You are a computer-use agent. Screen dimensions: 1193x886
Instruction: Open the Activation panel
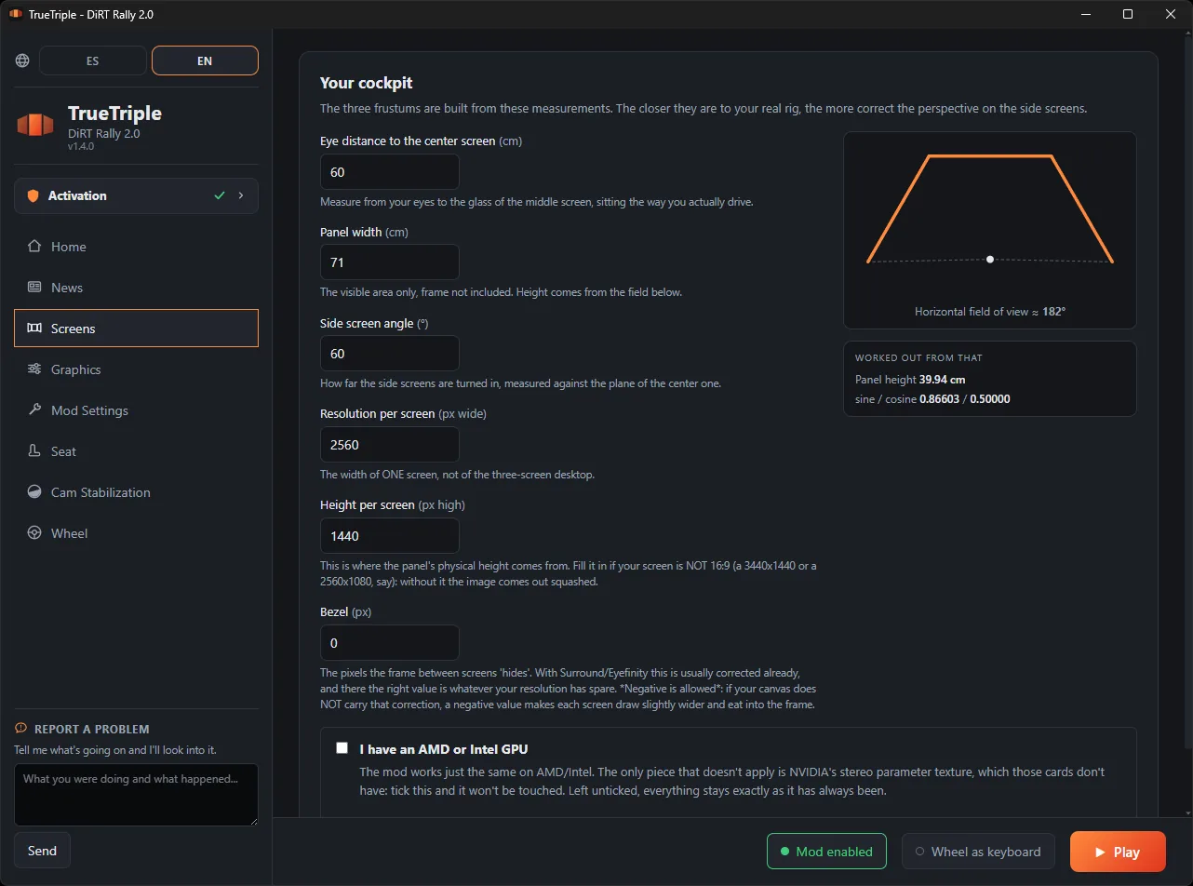point(136,195)
